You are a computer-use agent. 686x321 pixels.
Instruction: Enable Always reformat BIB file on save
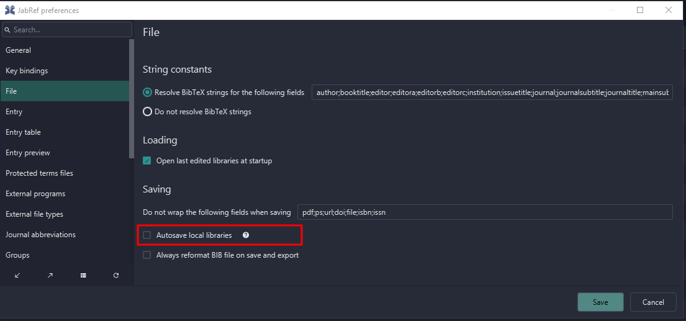(x=147, y=255)
